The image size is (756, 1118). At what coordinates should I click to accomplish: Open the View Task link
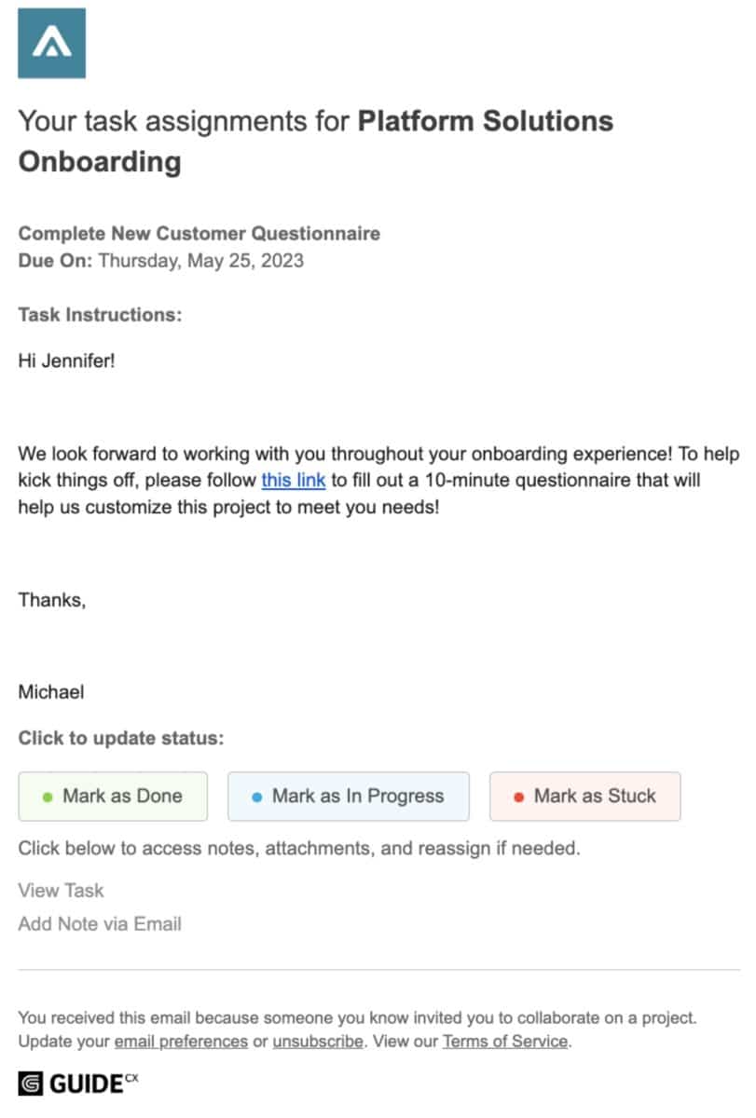pyautogui.click(x=61, y=891)
